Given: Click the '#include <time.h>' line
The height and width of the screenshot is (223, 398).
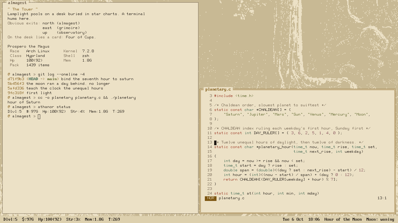Looking at the screenshot, I should 234,96.
